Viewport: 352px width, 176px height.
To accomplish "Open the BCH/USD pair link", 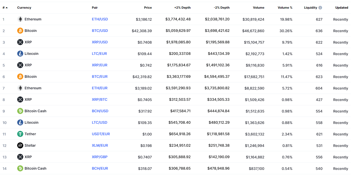I will (100, 111).
